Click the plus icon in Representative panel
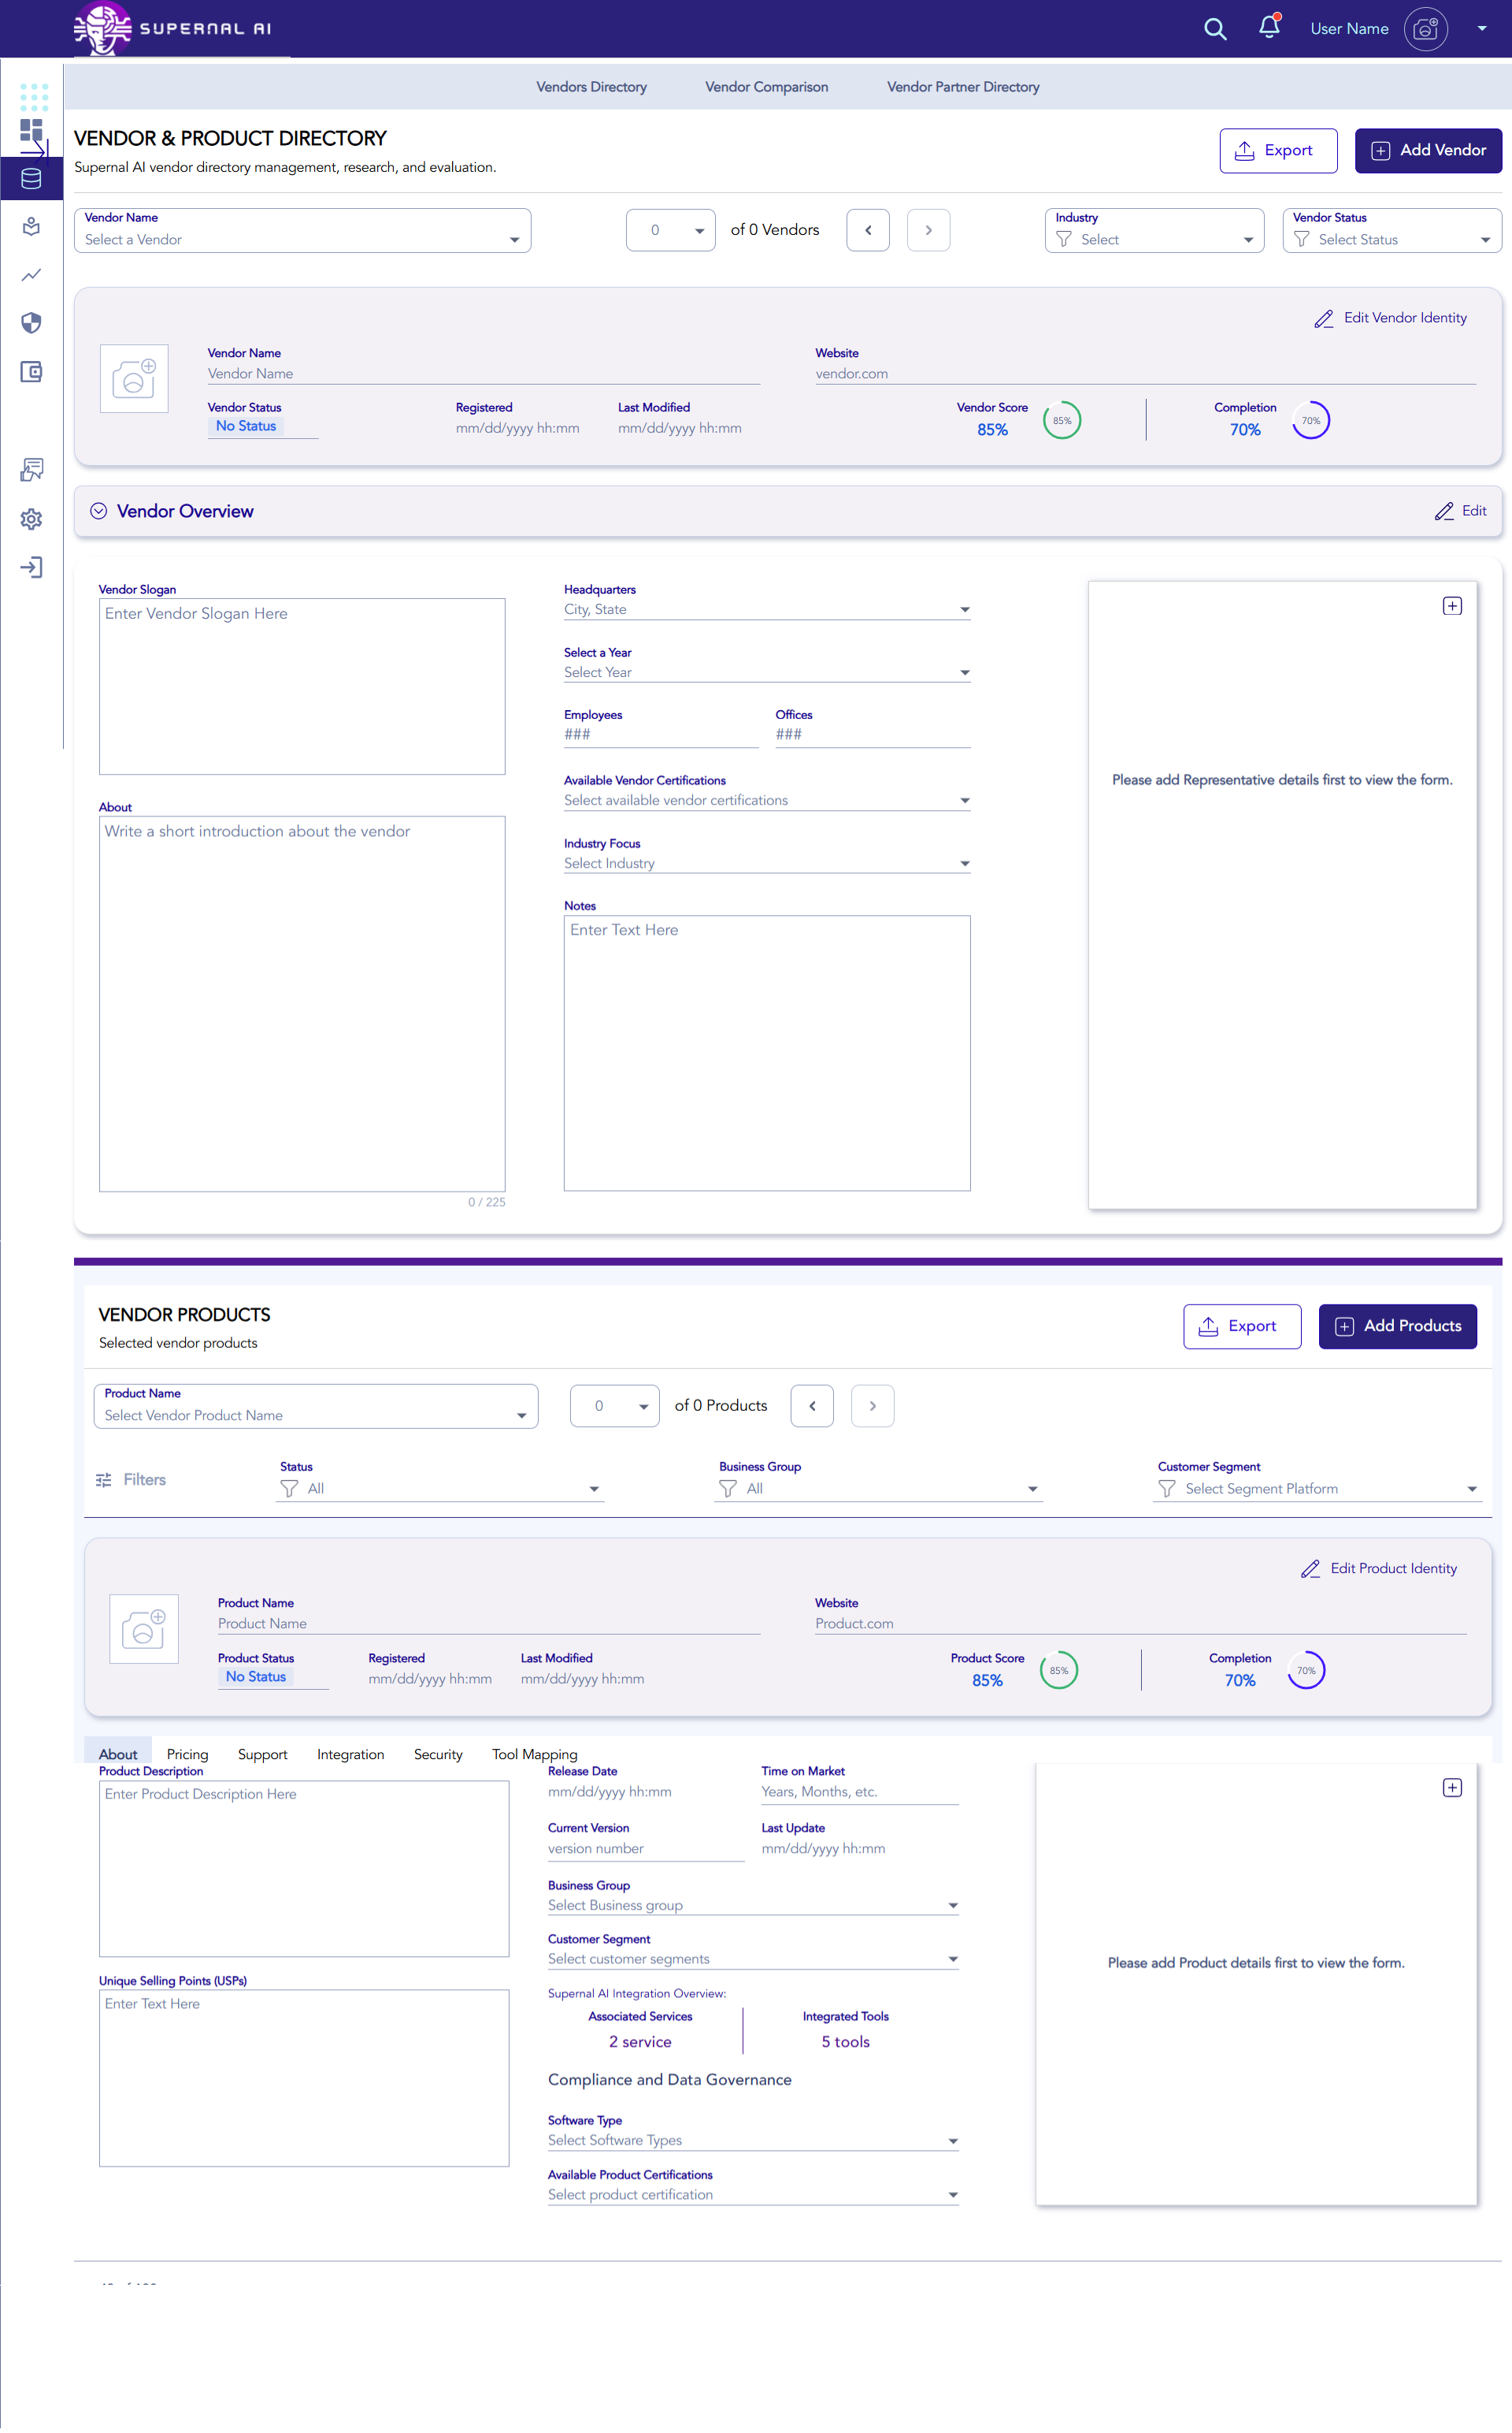This screenshot has height=2433, width=1512. coord(1452,605)
